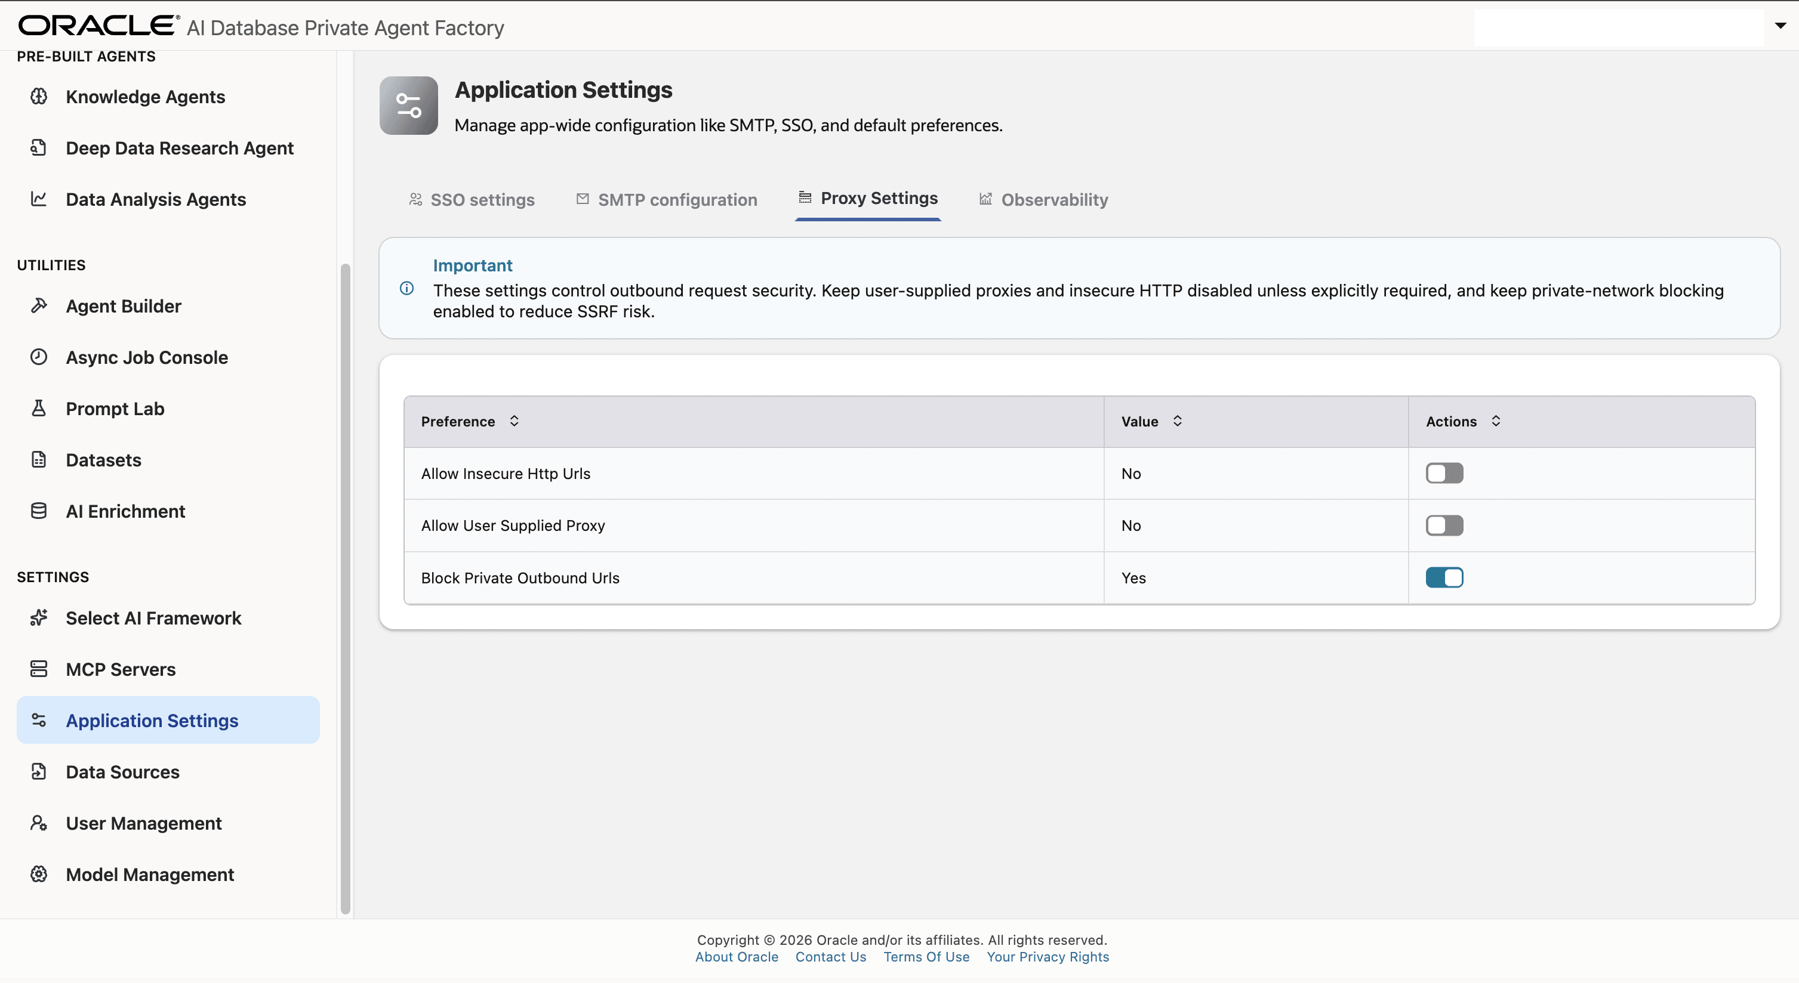Click the Oracle logo

[x=98, y=26]
